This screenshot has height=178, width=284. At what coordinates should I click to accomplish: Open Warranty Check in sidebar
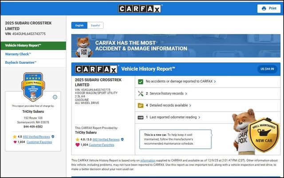pyautogui.click(x=18, y=54)
